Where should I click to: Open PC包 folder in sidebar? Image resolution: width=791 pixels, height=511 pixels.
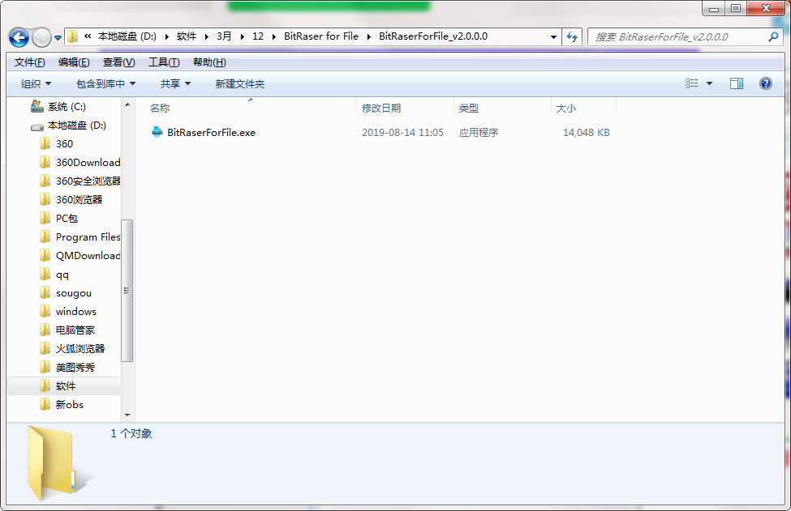pos(67,219)
